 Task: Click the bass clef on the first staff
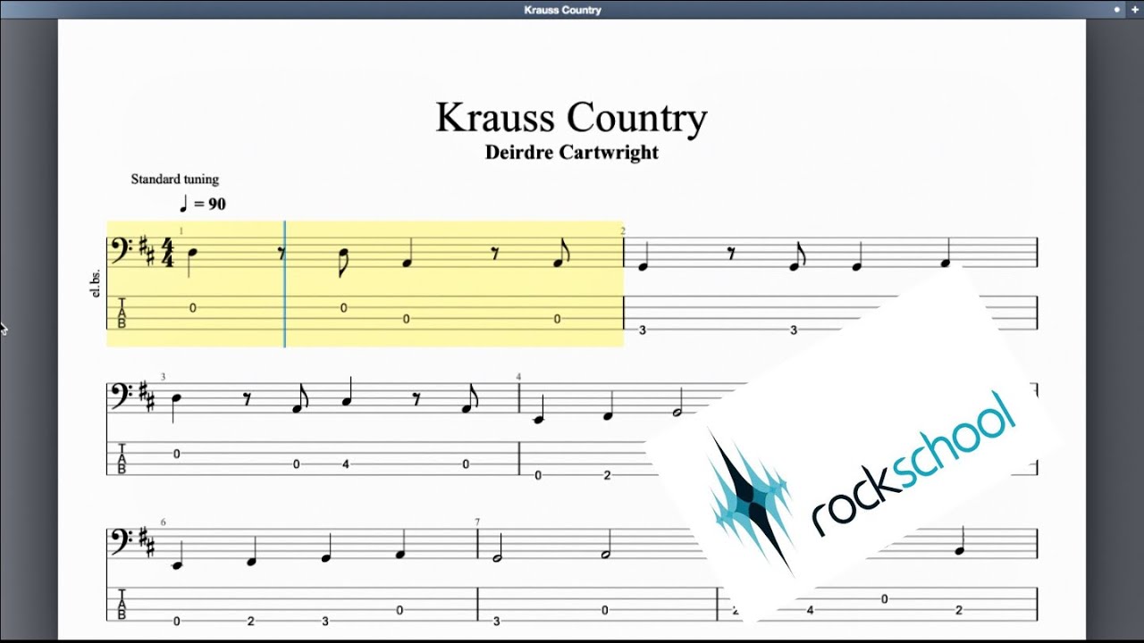(x=122, y=250)
